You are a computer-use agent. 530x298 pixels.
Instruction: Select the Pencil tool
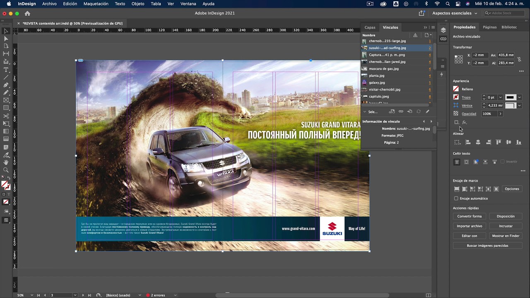6,93
